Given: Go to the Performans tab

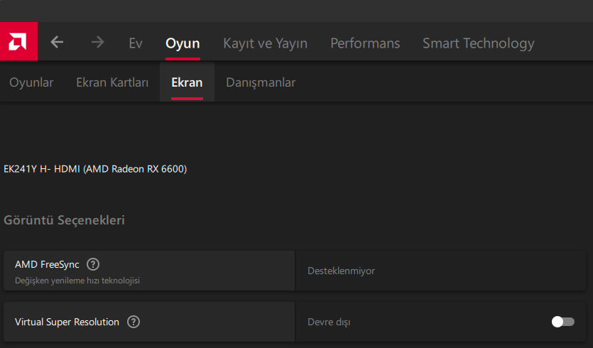Looking at the screenshot, I should (365, 43).
